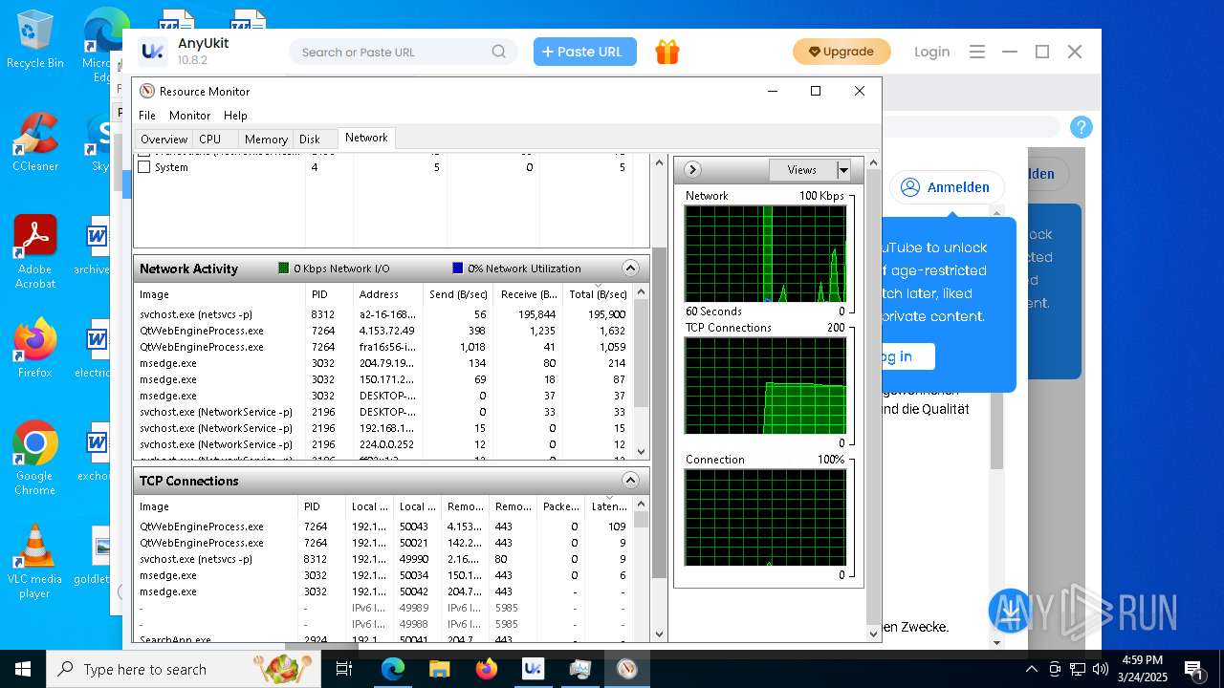
Task: Select TCP row with local port 49990
Action: (382, 558)
